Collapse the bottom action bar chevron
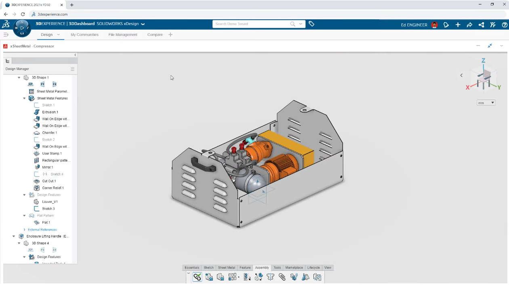The height and width of the screenshot is (285, 509). tap(188, 273)
